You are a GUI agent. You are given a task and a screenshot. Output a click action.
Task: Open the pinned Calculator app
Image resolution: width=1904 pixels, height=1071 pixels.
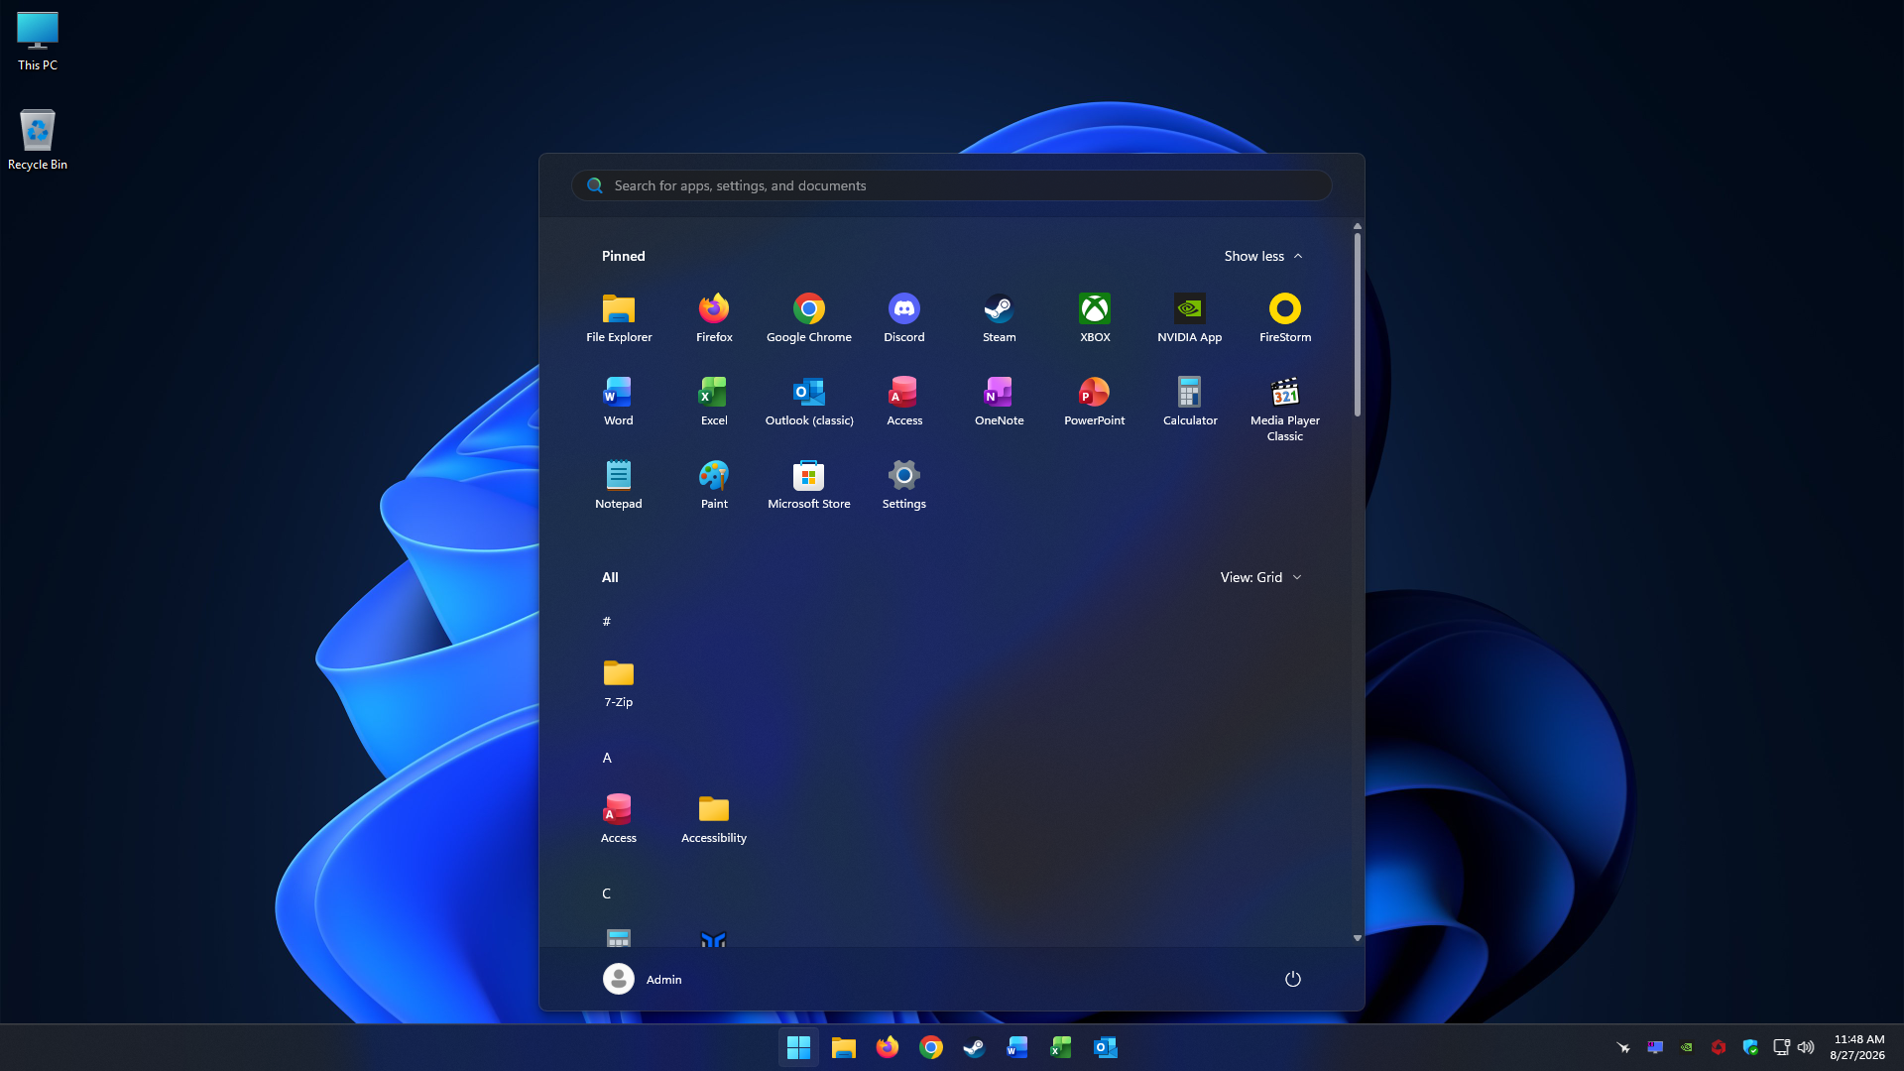pos(1190,402)
